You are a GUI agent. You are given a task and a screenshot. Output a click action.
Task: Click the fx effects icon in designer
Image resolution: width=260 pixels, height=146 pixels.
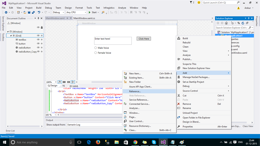[x=60, y=82]
